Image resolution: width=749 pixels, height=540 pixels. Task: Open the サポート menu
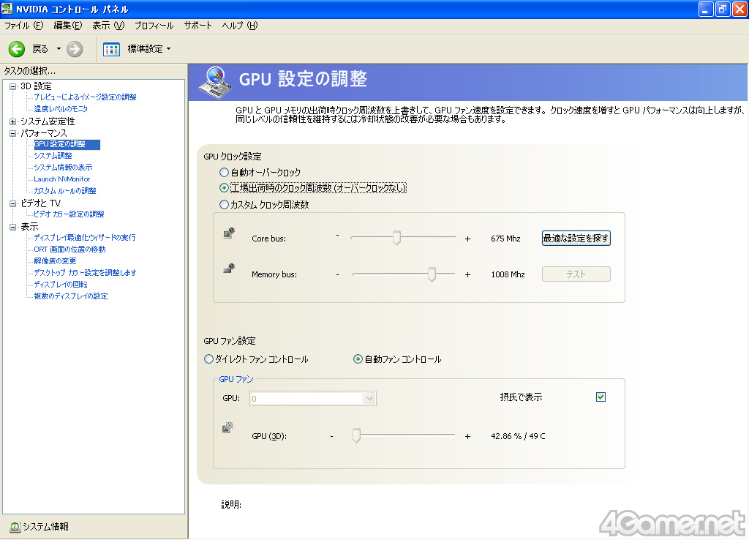[197, 26]
